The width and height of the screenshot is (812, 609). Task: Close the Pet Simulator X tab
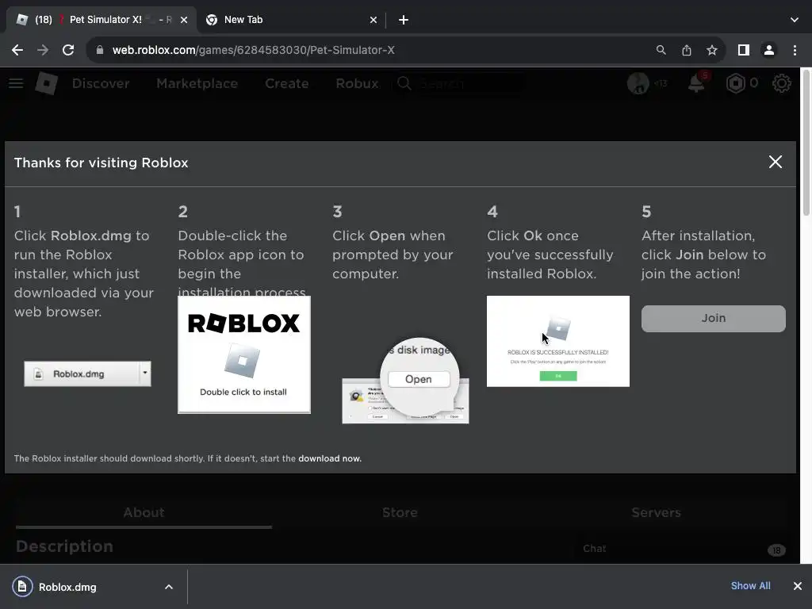(x=184, y=20)
